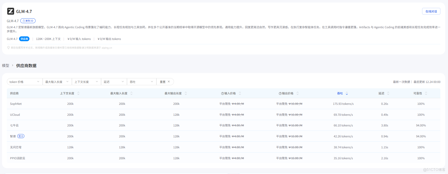Click the 最新一次数据 label
The width and height of the screenshot is (448, 174).
click(402, 82)
